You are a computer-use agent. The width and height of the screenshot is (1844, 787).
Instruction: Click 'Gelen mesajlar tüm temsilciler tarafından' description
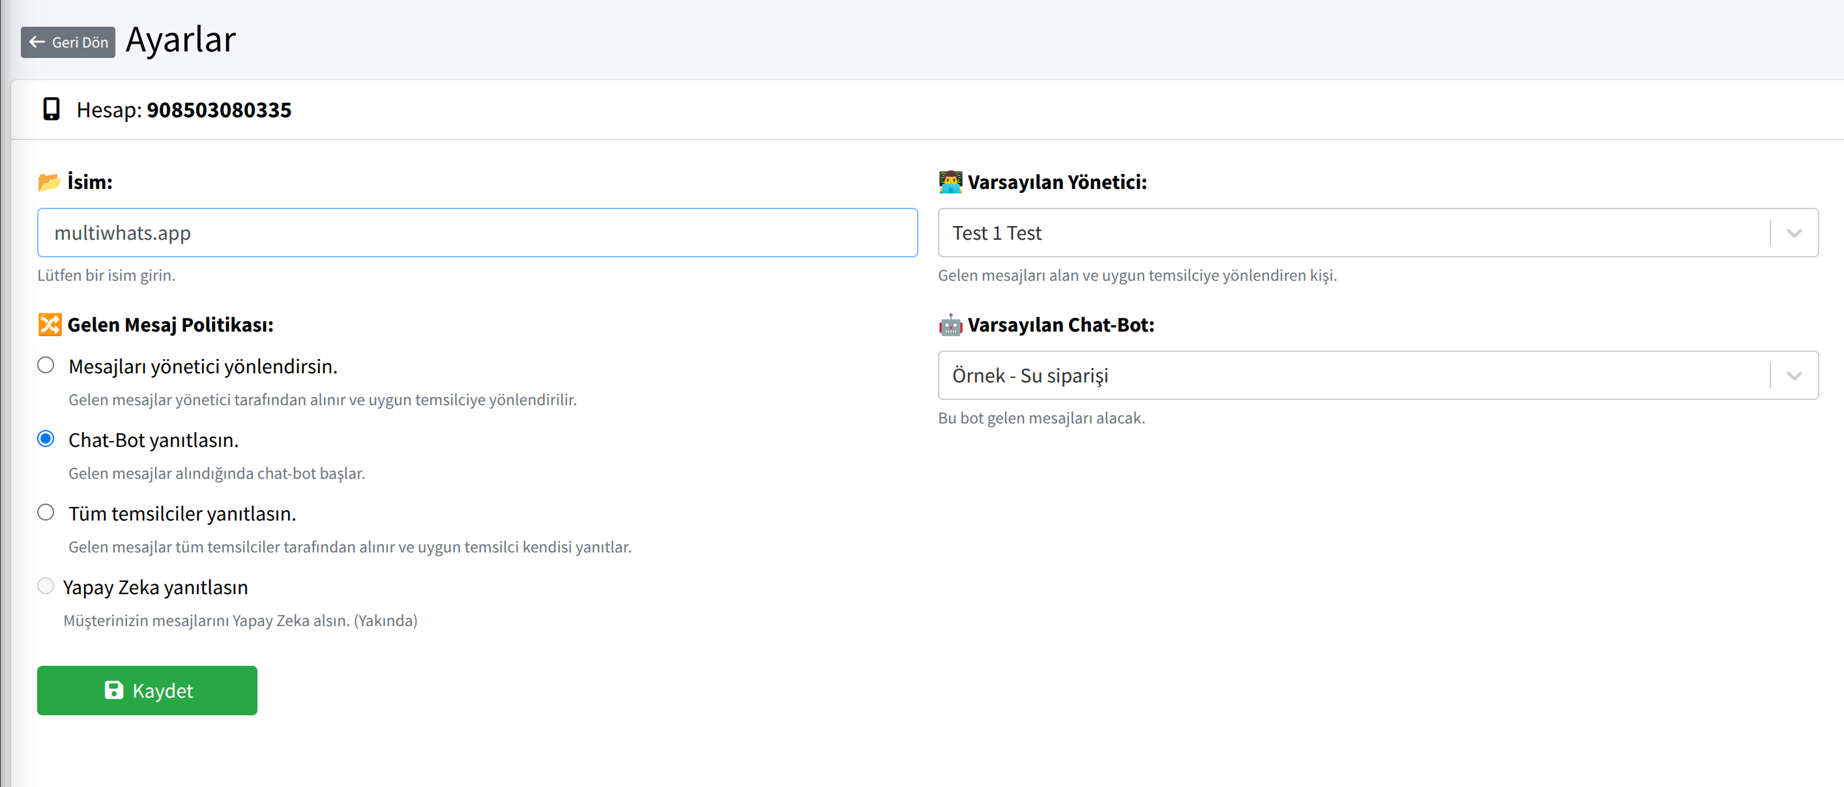[350, 547]
